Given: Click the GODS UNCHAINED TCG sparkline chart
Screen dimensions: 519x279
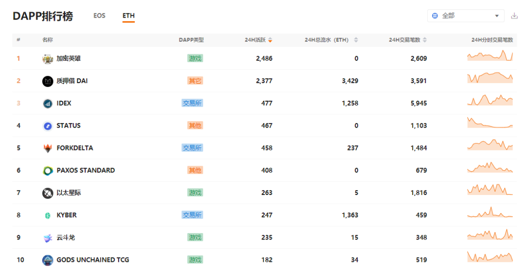Looking at the screenshot, I should point(490,257).
